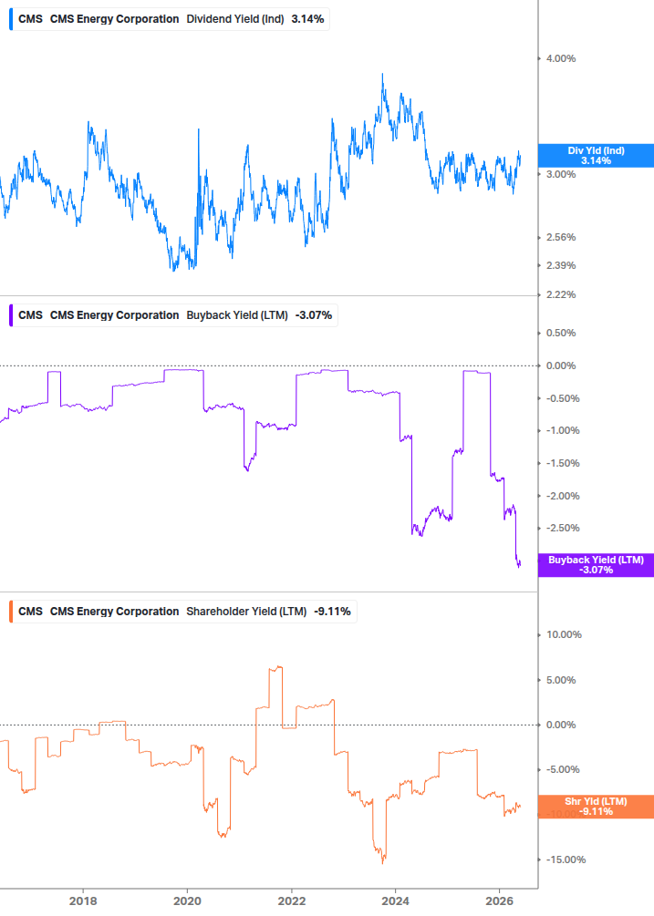Image resolution: width=654 pixels, height=916 pixels.
Task: Click the -1.50% buyback yield axis label
Action: (563, 463)
